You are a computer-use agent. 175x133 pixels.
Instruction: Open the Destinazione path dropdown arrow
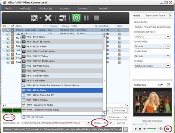(89, 123)
